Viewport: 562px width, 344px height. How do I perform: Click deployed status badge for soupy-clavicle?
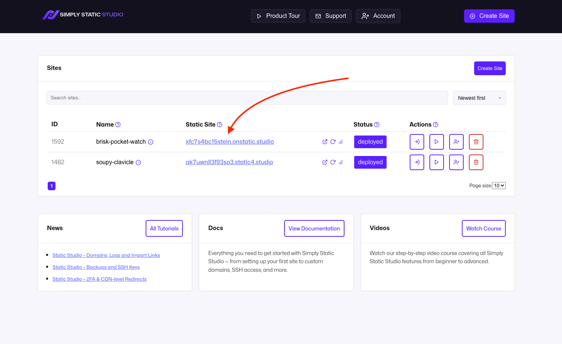pyautogui.click(x=370, y=162)
